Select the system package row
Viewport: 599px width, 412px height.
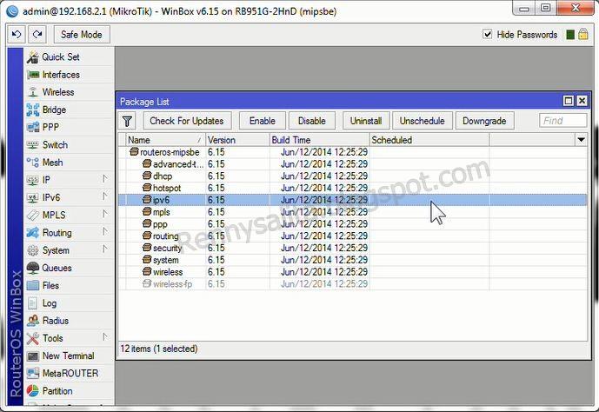(352, 260)
